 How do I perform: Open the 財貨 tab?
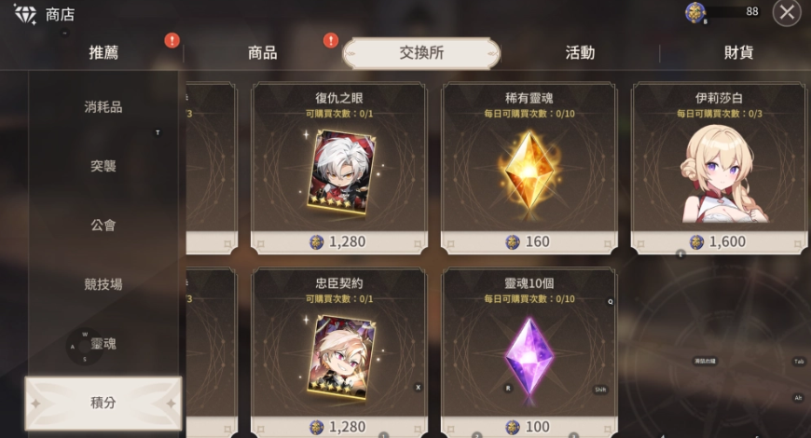(738, 53)
